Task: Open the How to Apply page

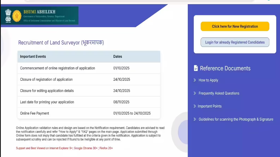Action: coord(208,80)
